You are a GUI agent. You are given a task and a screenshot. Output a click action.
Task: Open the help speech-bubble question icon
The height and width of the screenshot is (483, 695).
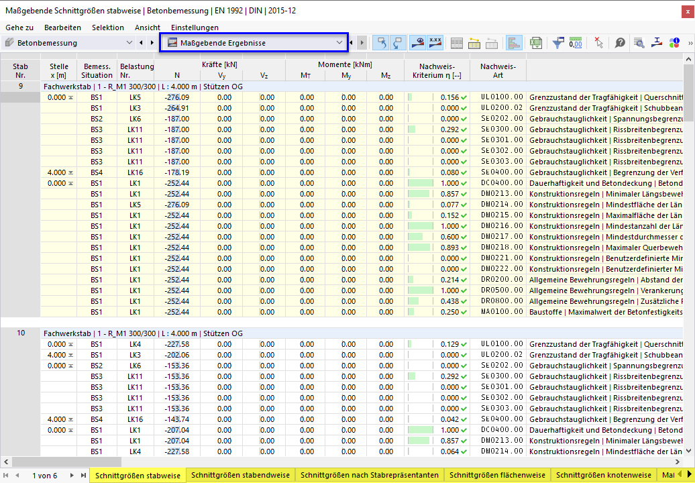click(x=620, y=43)
